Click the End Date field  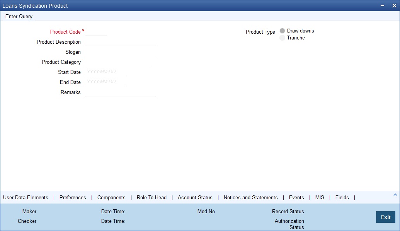(x=106, y=82)
